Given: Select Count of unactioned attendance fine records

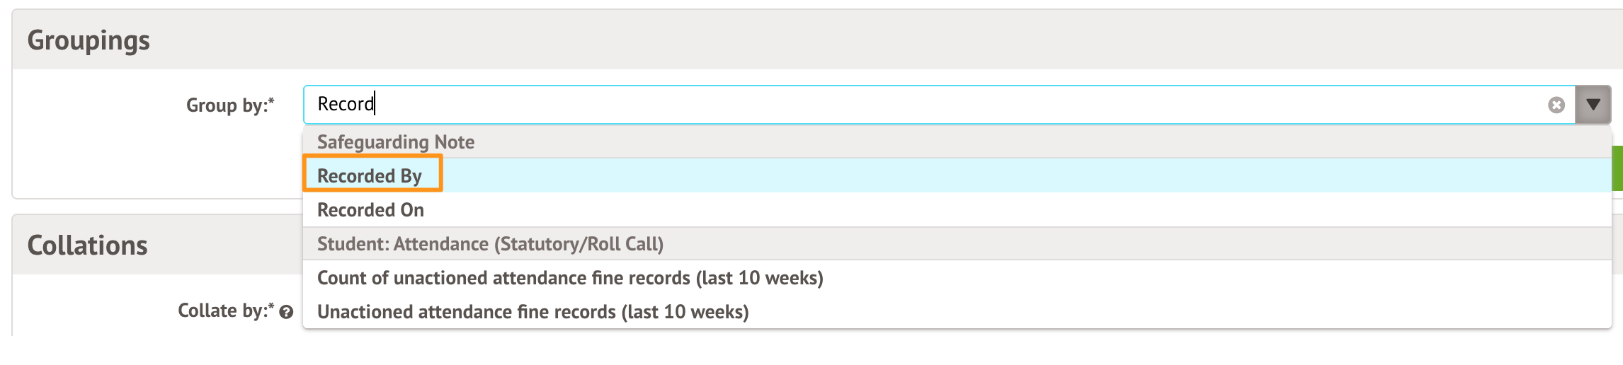Looking at the screenshot, I should (569, 278).
